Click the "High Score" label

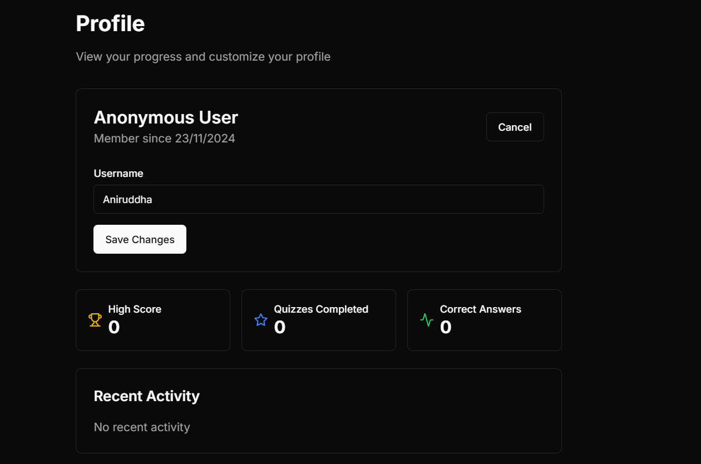[135, 309]
